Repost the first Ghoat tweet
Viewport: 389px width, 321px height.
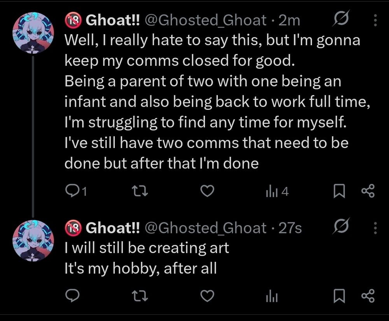[139, 191]
